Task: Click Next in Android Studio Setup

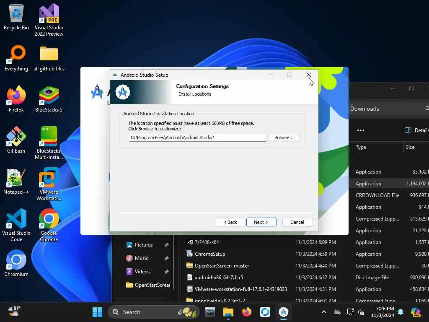Action: pos(261,222)
